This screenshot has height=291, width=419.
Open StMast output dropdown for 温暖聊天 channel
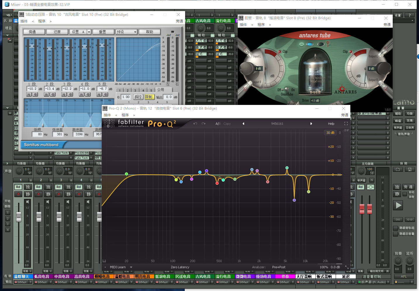coord(31,282)
